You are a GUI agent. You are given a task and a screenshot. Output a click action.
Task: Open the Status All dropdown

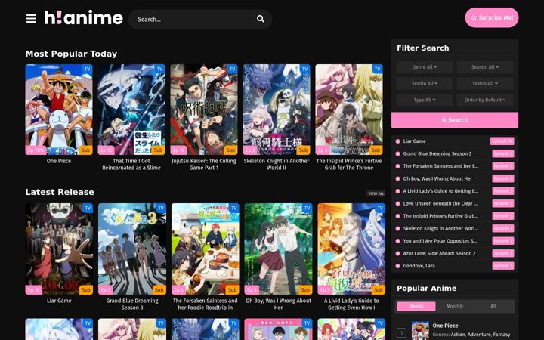[x=484, y=83]
